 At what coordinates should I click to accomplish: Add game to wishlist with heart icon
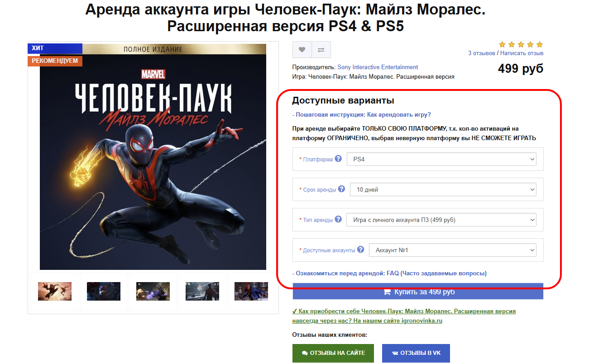pos(302,50)
